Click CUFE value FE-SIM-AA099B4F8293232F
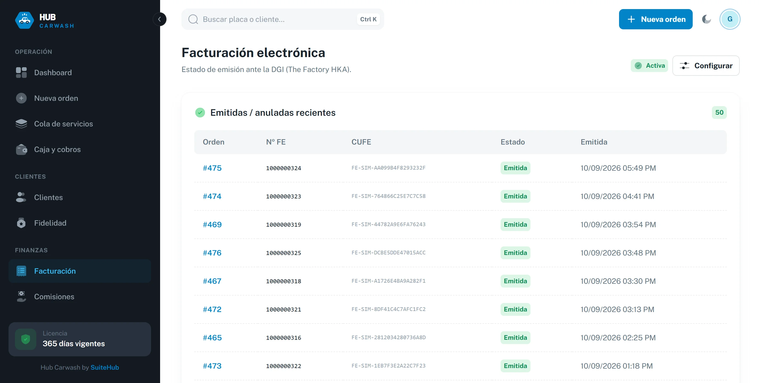 click(389, 168)
